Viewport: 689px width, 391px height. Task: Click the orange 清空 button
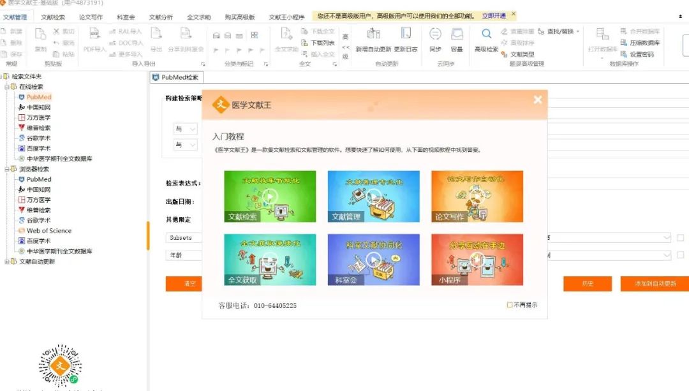184,284
